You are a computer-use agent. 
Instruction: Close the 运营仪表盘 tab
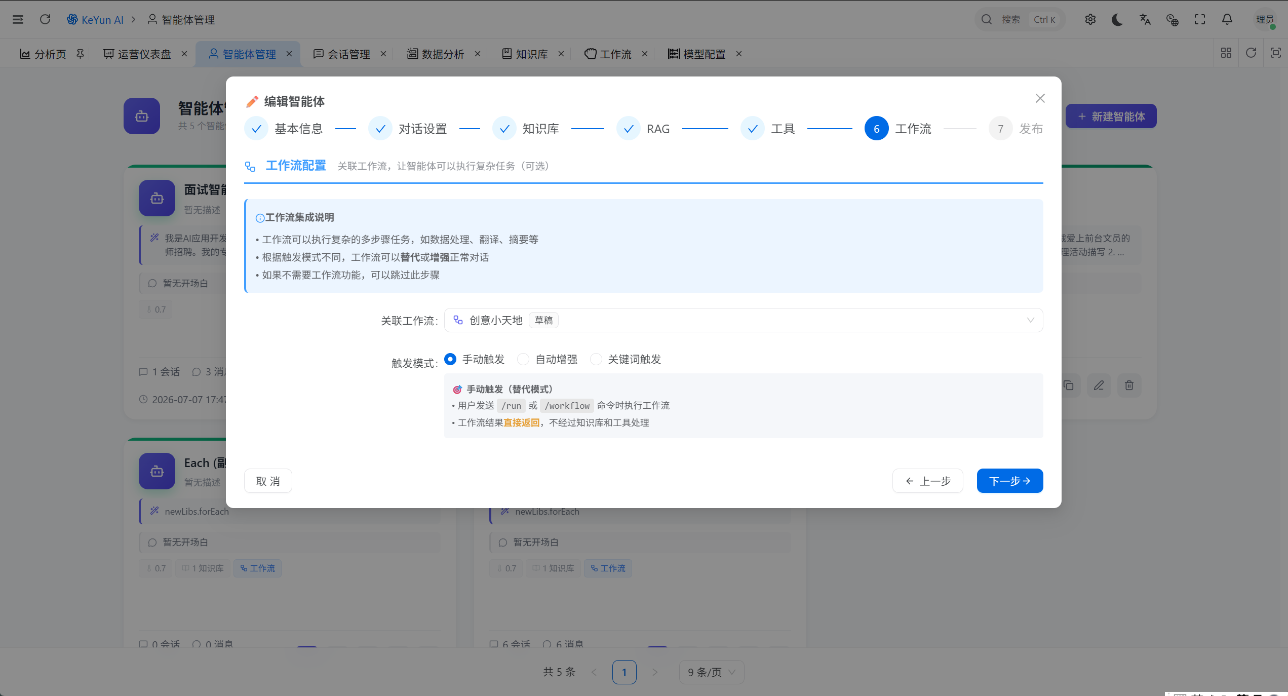[x=184, y=54]
